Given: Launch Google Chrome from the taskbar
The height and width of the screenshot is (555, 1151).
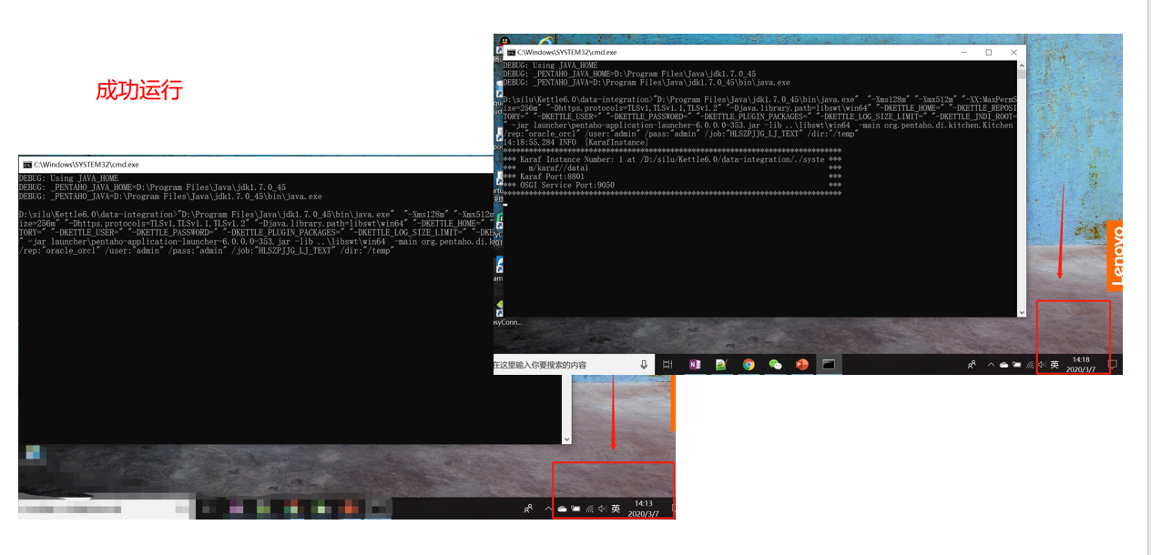Looking at the screenshot, I should point(748,364).
